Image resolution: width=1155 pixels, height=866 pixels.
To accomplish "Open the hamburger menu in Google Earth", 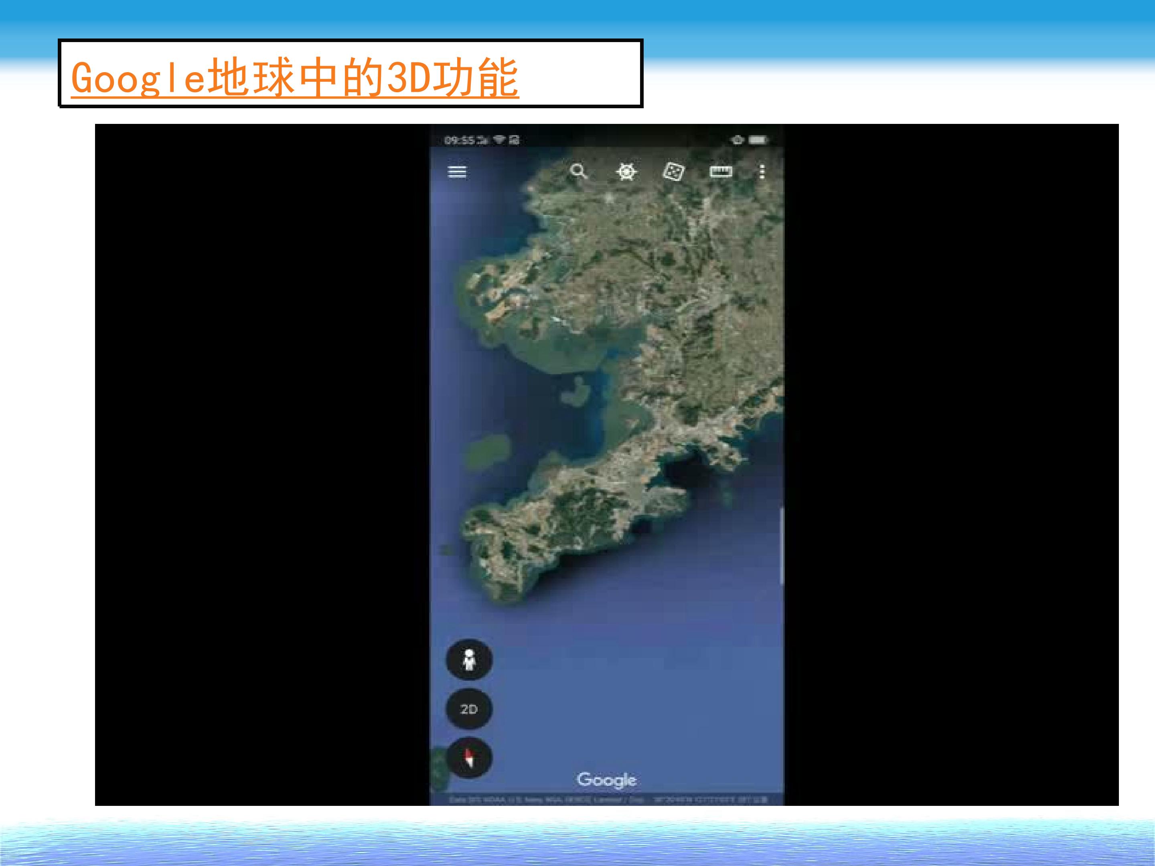I will coord(457,172).
